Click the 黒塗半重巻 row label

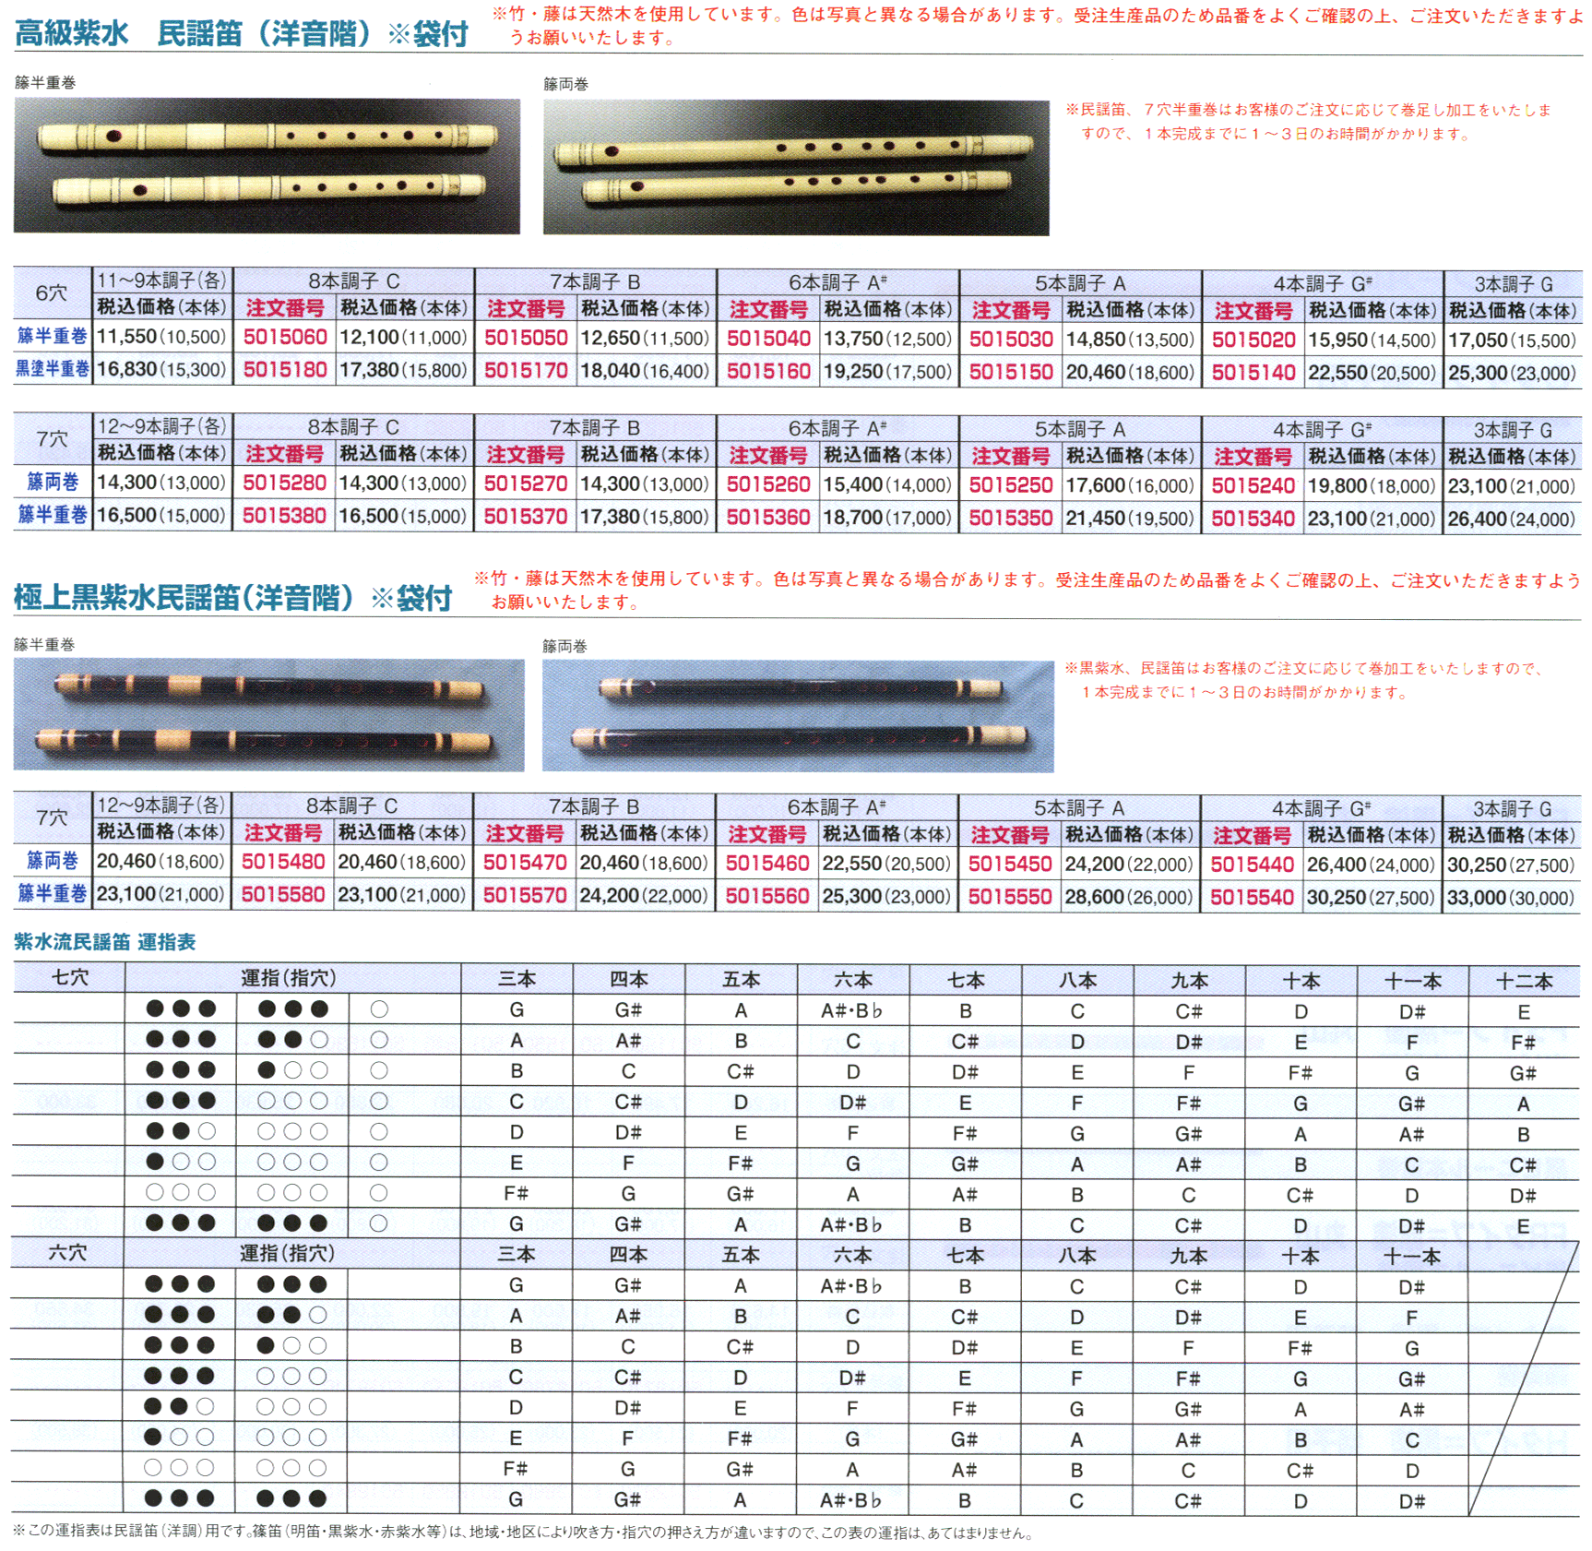[x=53, y=369]
